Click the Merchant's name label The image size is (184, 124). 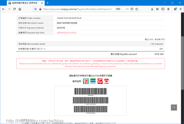31,23
